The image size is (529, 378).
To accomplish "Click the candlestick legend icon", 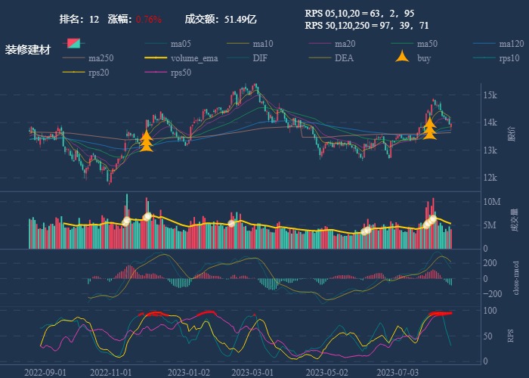I will click(74, 44).
